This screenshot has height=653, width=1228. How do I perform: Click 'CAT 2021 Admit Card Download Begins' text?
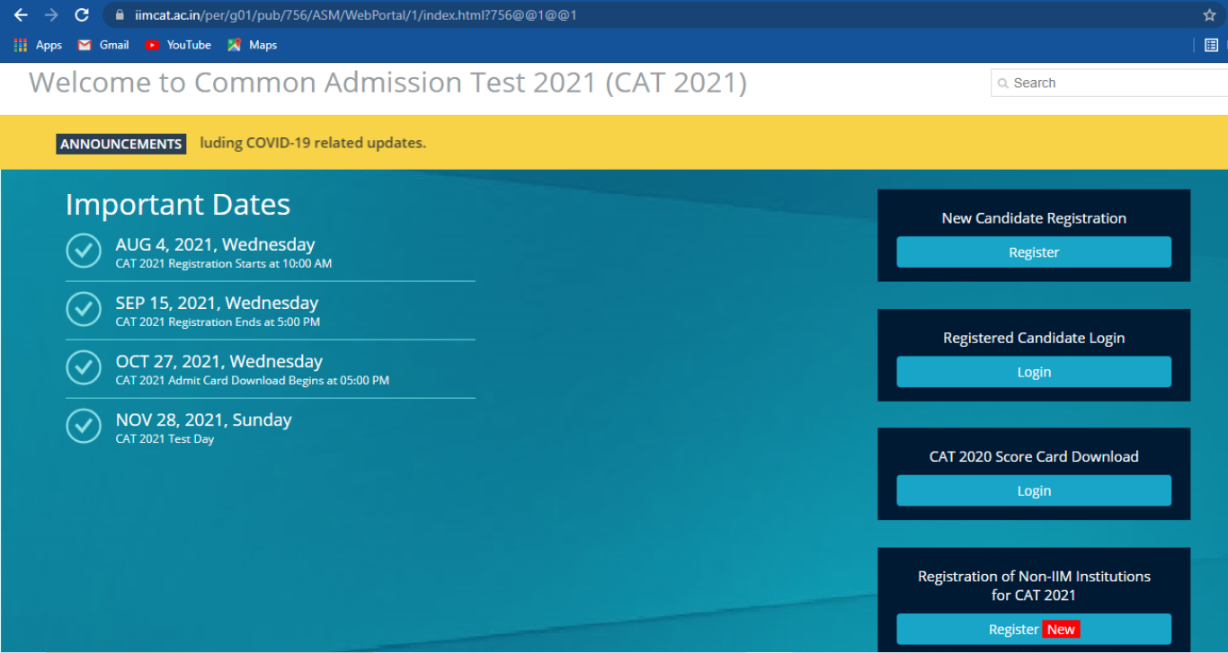coord(253,381)
